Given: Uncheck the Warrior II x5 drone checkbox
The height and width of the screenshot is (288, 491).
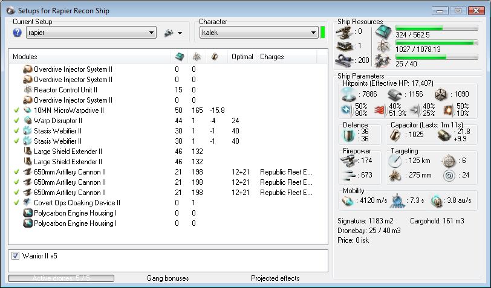Looking at the screenshot, I should (15, 256).
